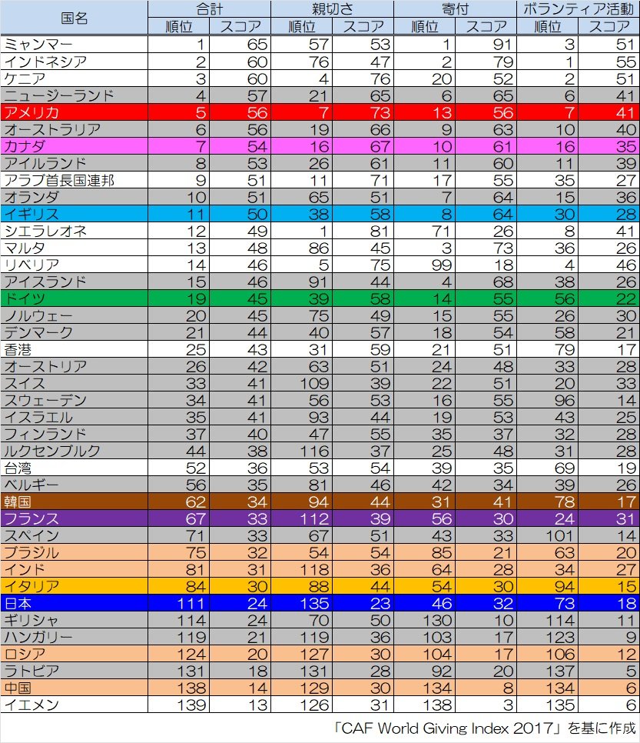Viewport: 640px width, 743px height.
Task: Click the ミャンマー country name cell
Action: click(74, 45)
